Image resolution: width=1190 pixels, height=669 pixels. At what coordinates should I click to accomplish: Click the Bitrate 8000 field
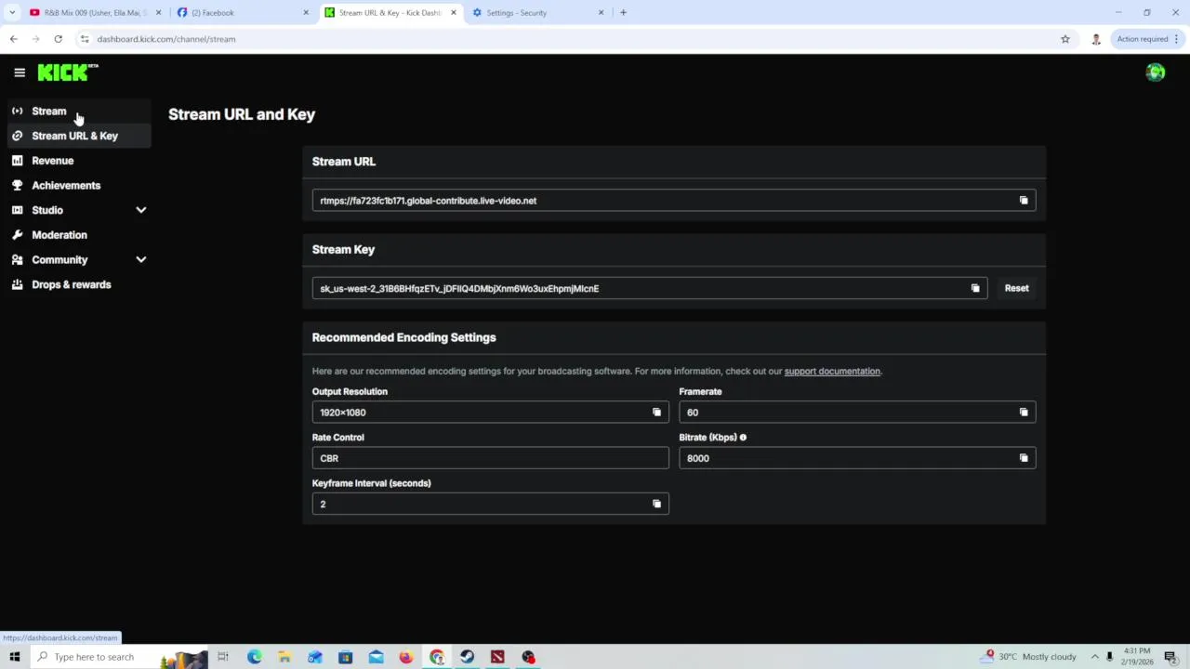pyautogui.click(x=857, y=458)
